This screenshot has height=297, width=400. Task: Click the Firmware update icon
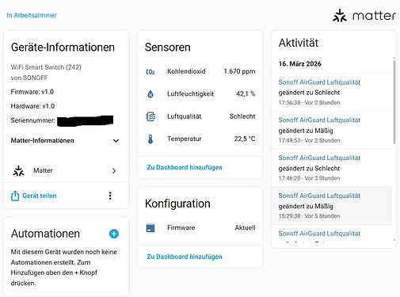click(x=150, y=228)
